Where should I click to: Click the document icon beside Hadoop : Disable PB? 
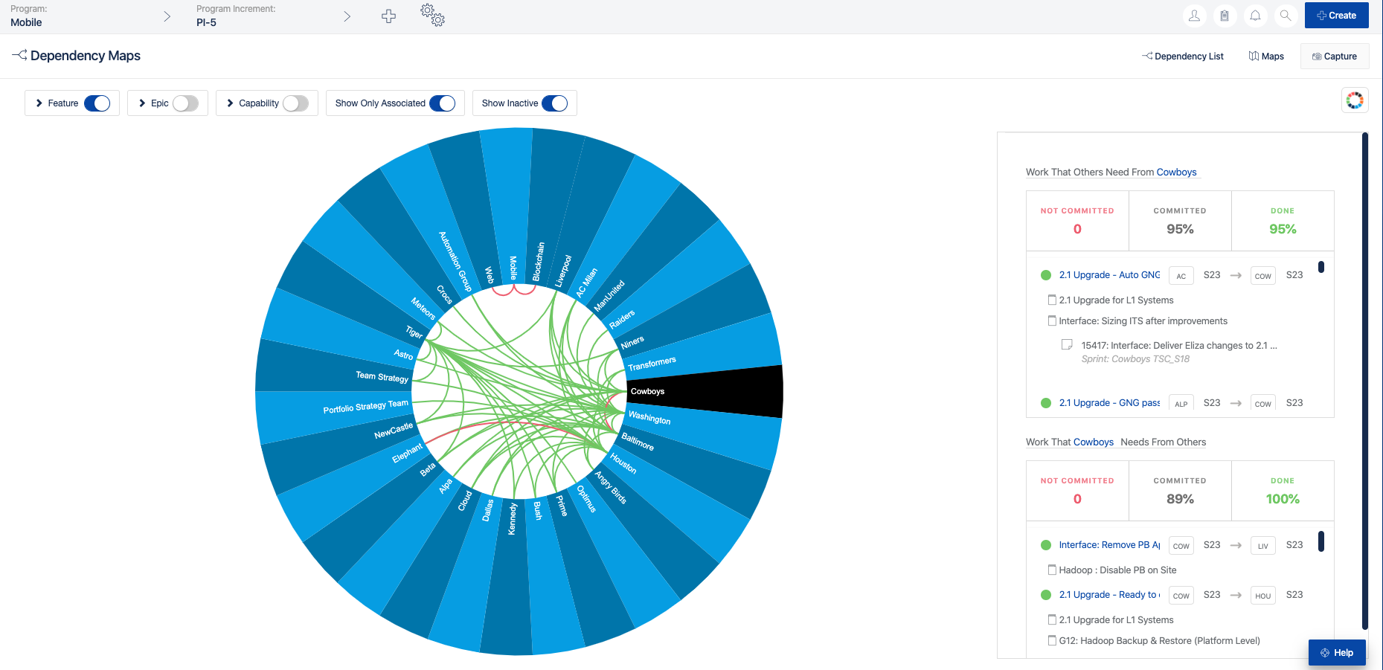(x=1052, y=570)
